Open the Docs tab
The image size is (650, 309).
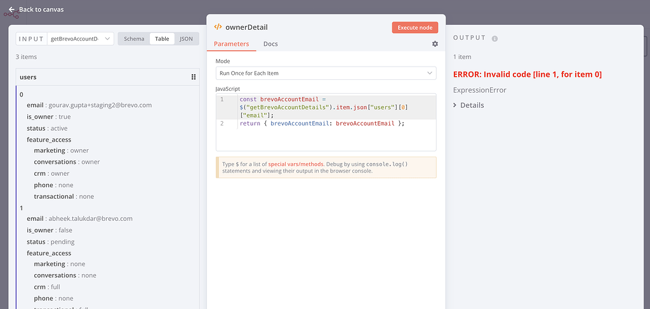click(x=270, y=44)
